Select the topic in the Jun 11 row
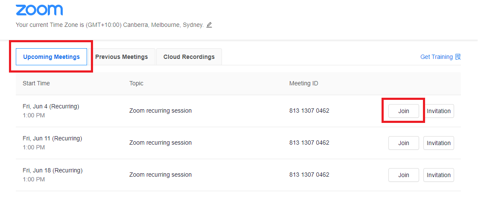Viewport: 478px width, 201px height. [160, 143]
